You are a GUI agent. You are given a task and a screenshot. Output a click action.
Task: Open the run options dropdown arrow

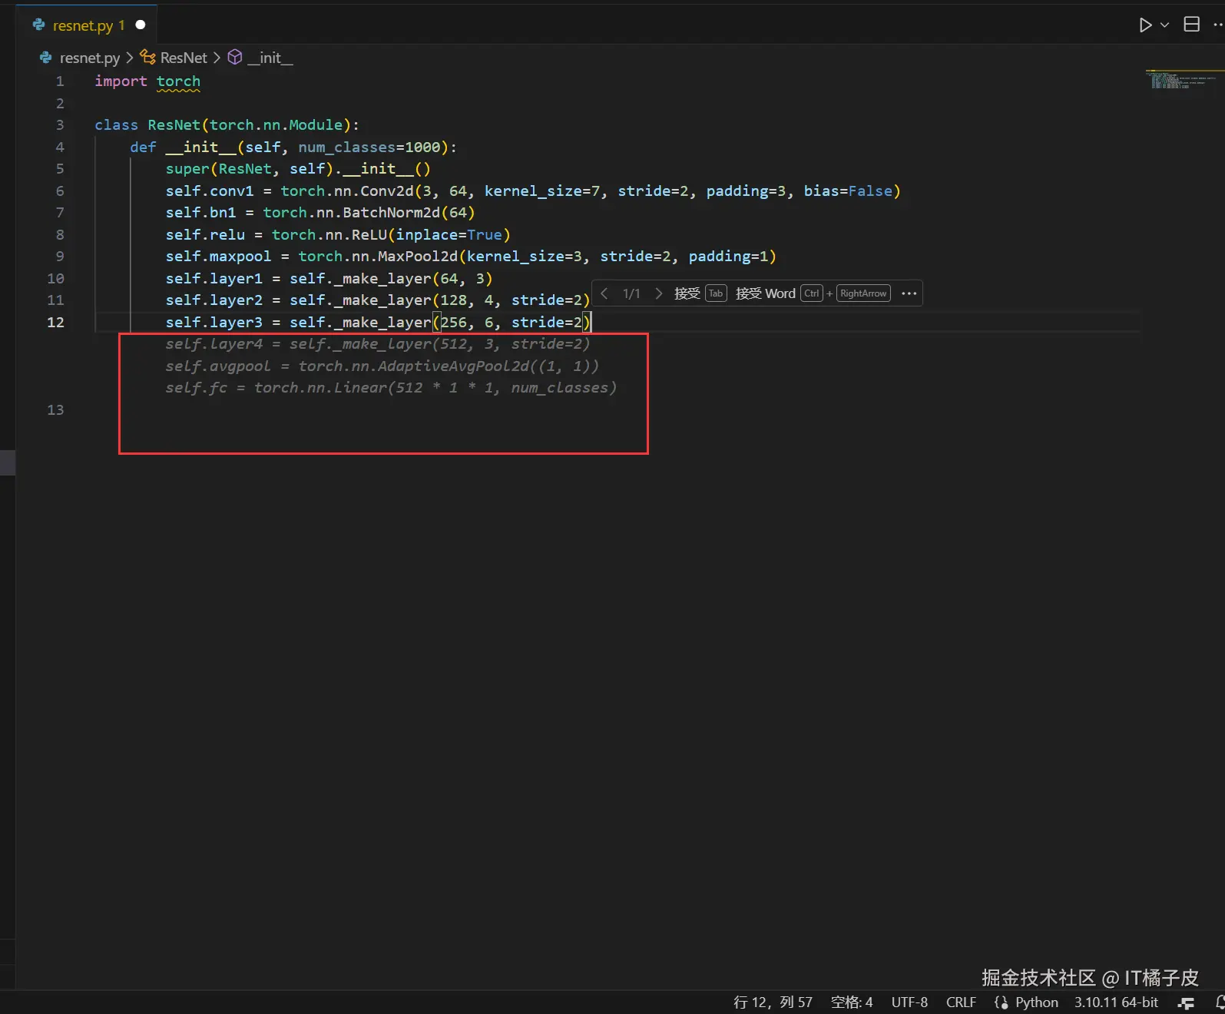pyautogui.click(x=1164, y=25)
